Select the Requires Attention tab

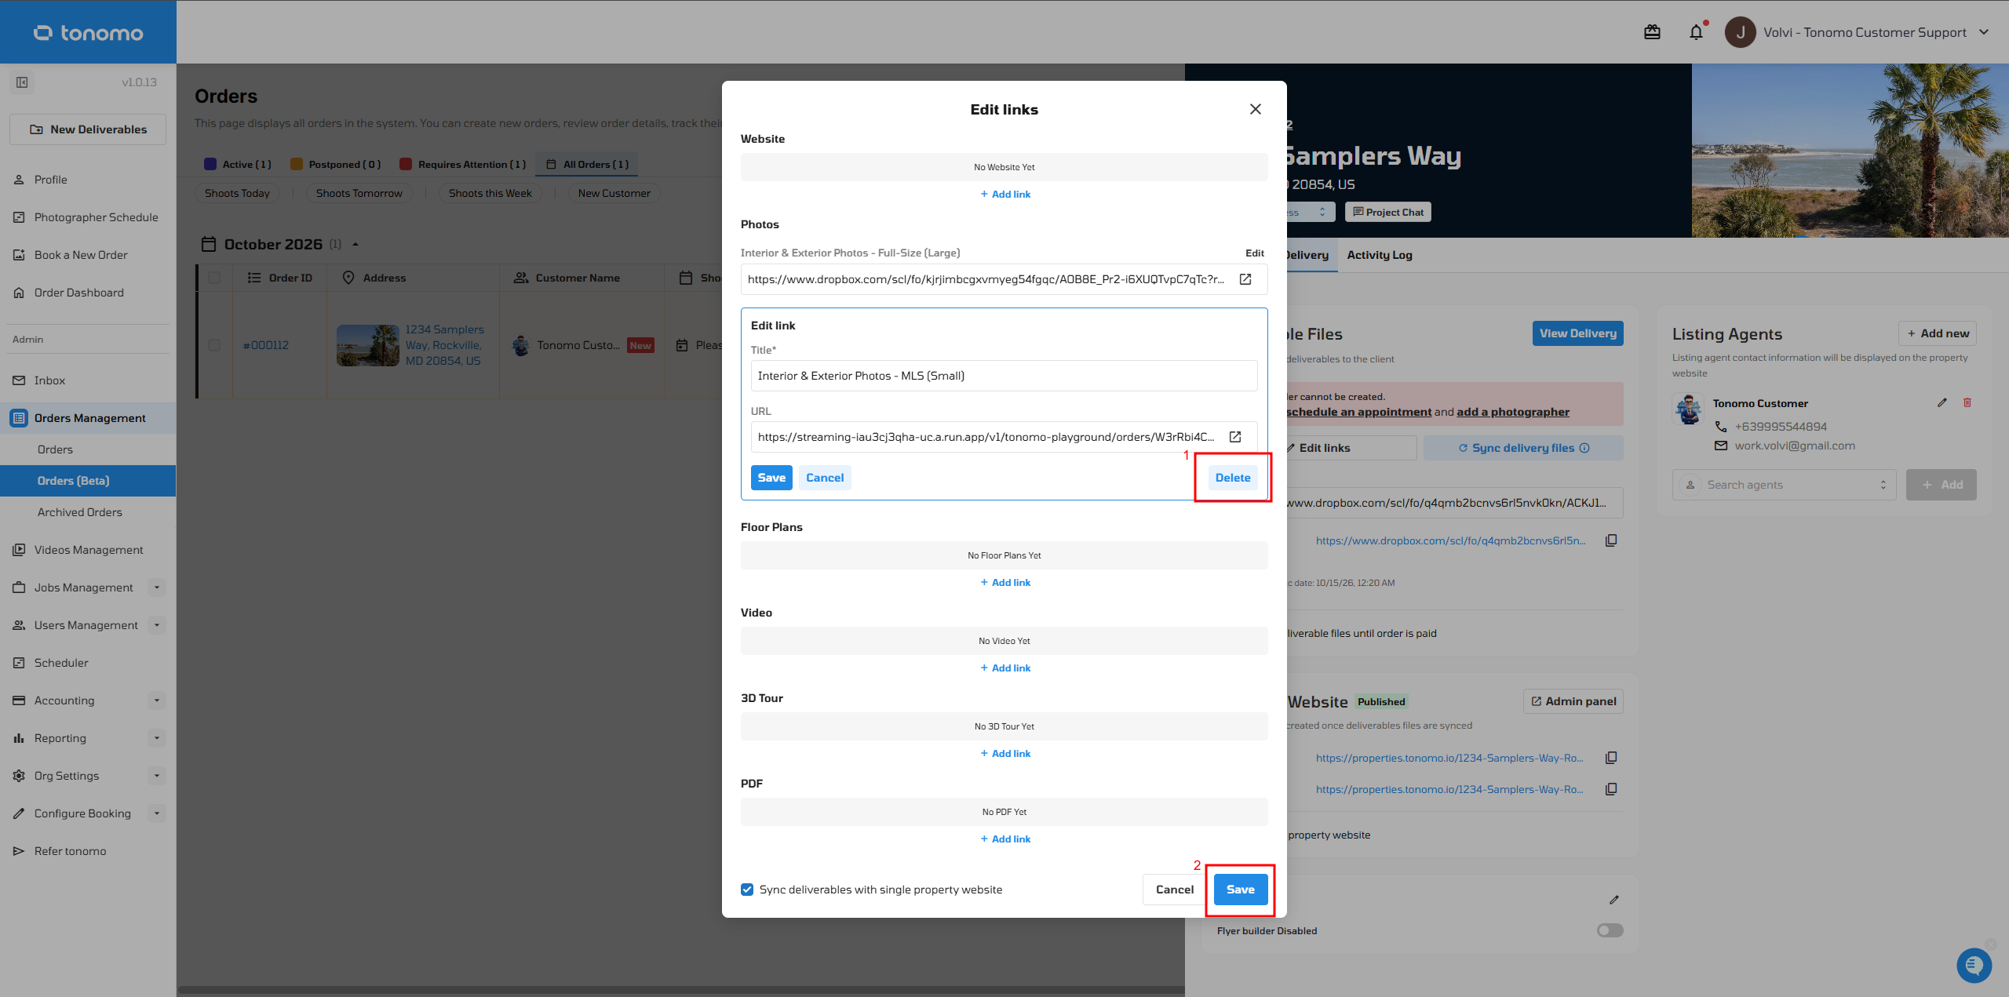pyautogui.click(x=463, y=164)
